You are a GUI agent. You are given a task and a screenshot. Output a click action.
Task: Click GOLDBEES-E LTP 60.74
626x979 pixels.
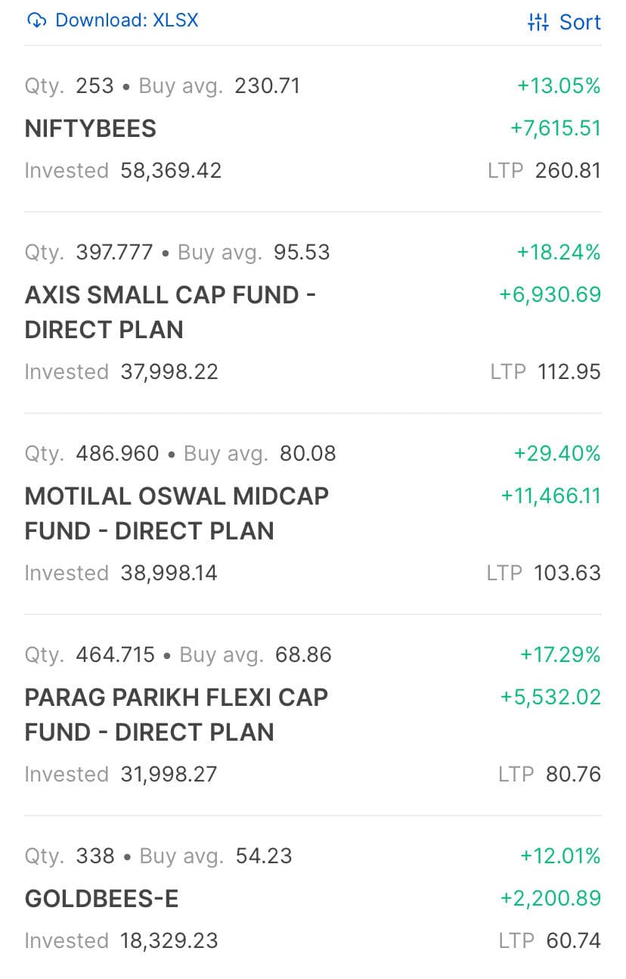[573, 941]
